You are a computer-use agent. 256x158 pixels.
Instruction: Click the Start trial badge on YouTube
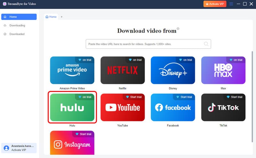pos(134,97)
